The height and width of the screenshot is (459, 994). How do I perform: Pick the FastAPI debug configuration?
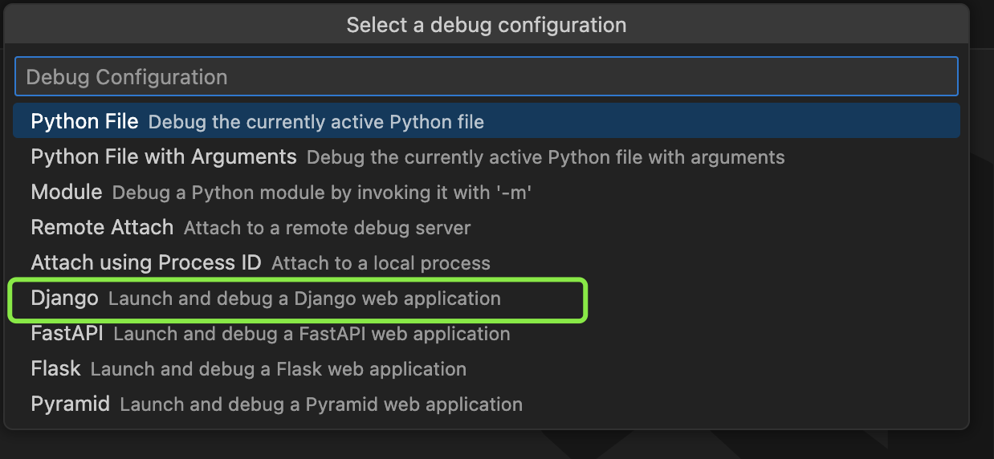point(487,333)
